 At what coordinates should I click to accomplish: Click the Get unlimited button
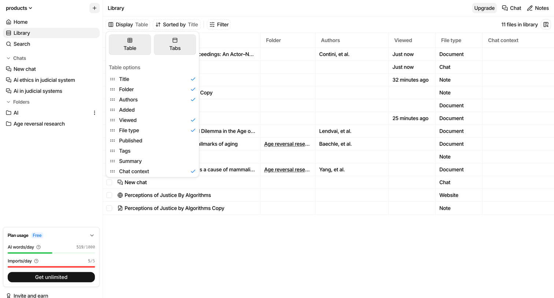tap(51, 277)
